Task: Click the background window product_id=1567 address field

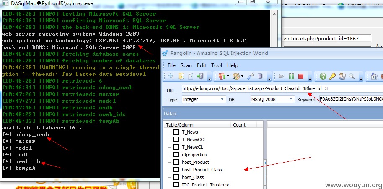Action: (x=326, y=39)
